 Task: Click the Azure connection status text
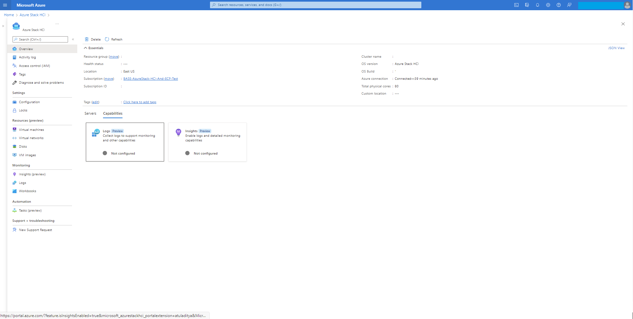pos(416,79)
